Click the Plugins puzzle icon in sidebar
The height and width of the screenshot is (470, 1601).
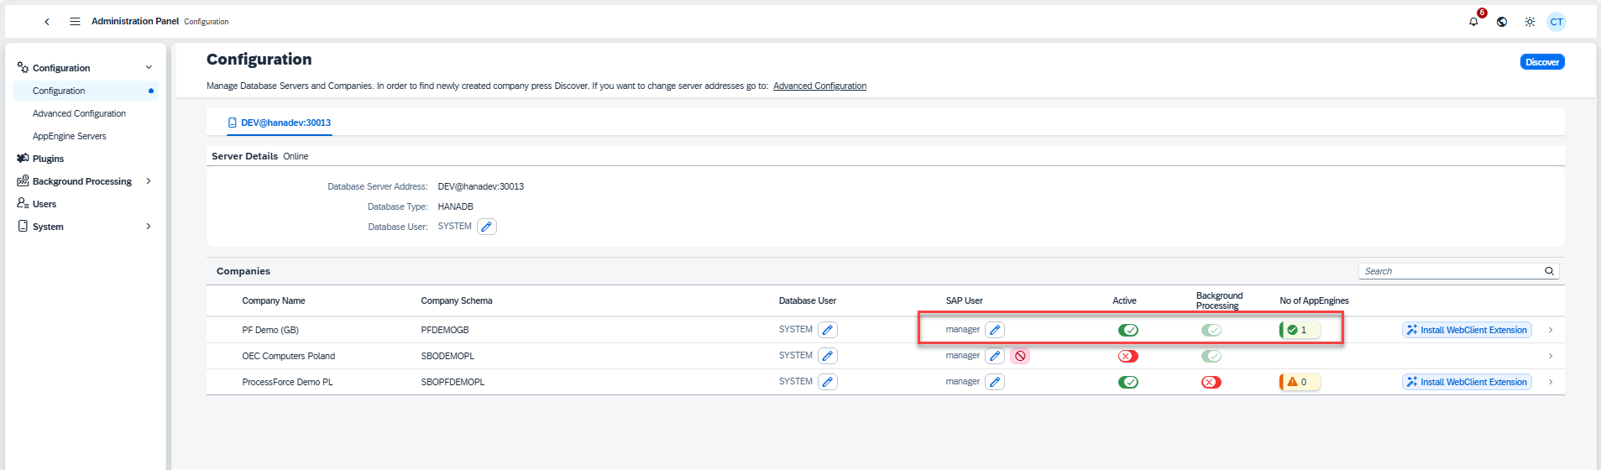pyautogui.click(x=23, y=158)
